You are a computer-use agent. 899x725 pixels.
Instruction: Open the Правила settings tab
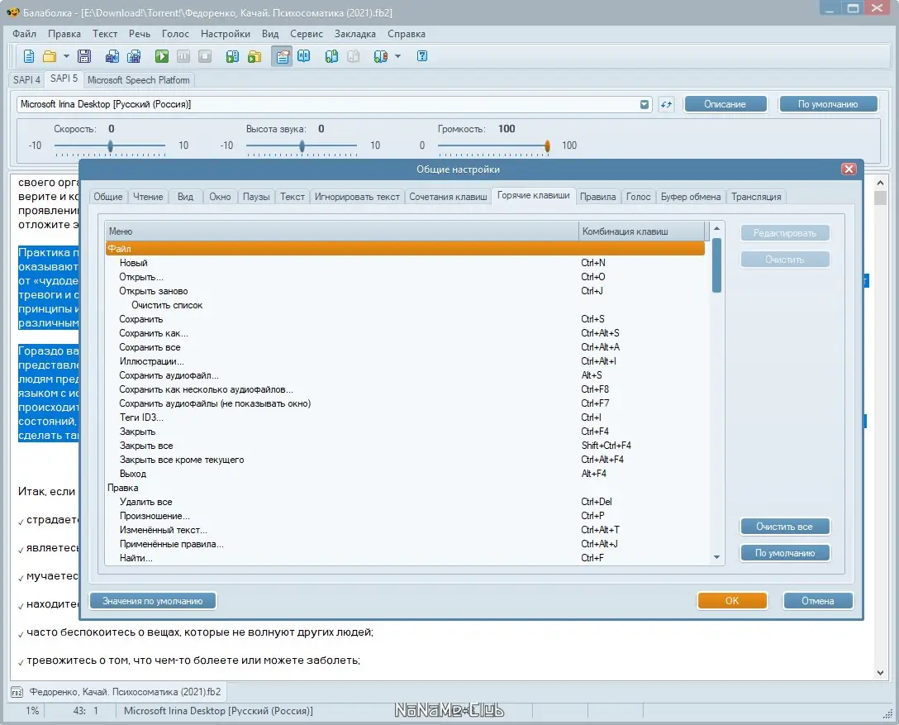coord(597,197)
